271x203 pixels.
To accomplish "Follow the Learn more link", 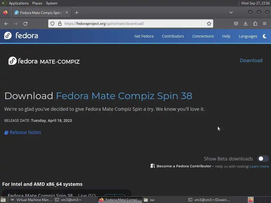I will pos(259,167).
